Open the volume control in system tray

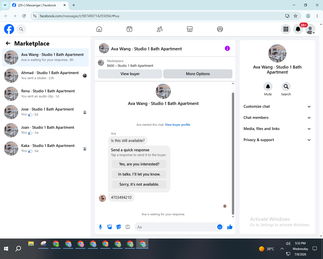[x=288, y=244]
